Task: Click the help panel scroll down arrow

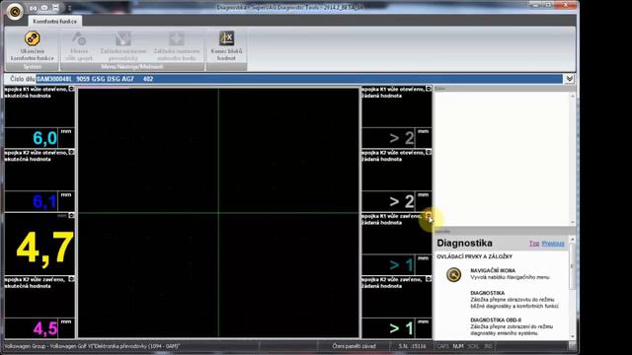Action: tap(573, 336)
